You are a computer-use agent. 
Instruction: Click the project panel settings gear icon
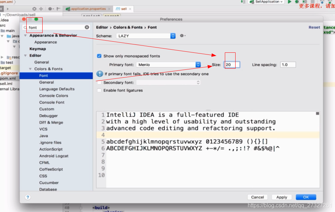coord(51,9)
